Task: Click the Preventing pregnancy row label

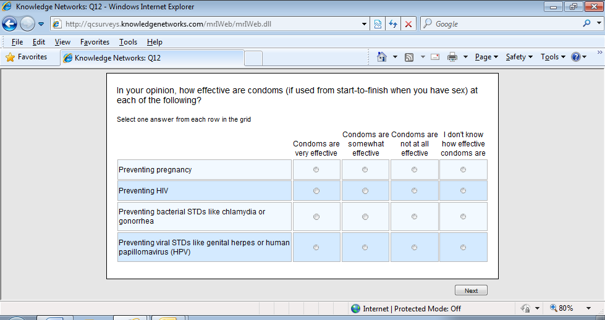Action: (x=155, y=170)
